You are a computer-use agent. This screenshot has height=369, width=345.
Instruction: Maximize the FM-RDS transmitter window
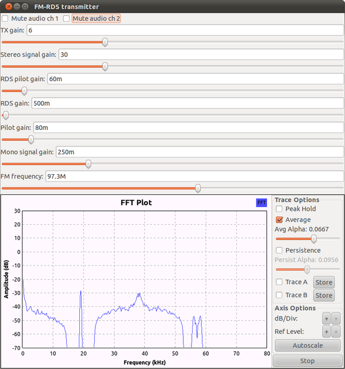[25, 6]
